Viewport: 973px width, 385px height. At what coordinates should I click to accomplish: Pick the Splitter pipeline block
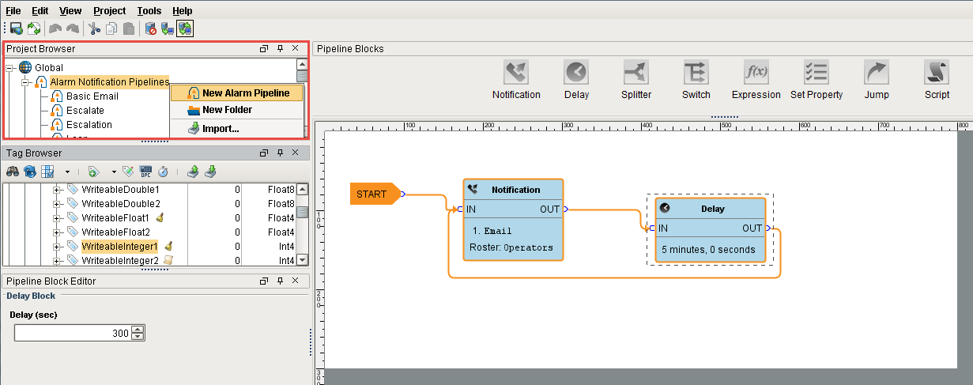(x=636, y=80)
